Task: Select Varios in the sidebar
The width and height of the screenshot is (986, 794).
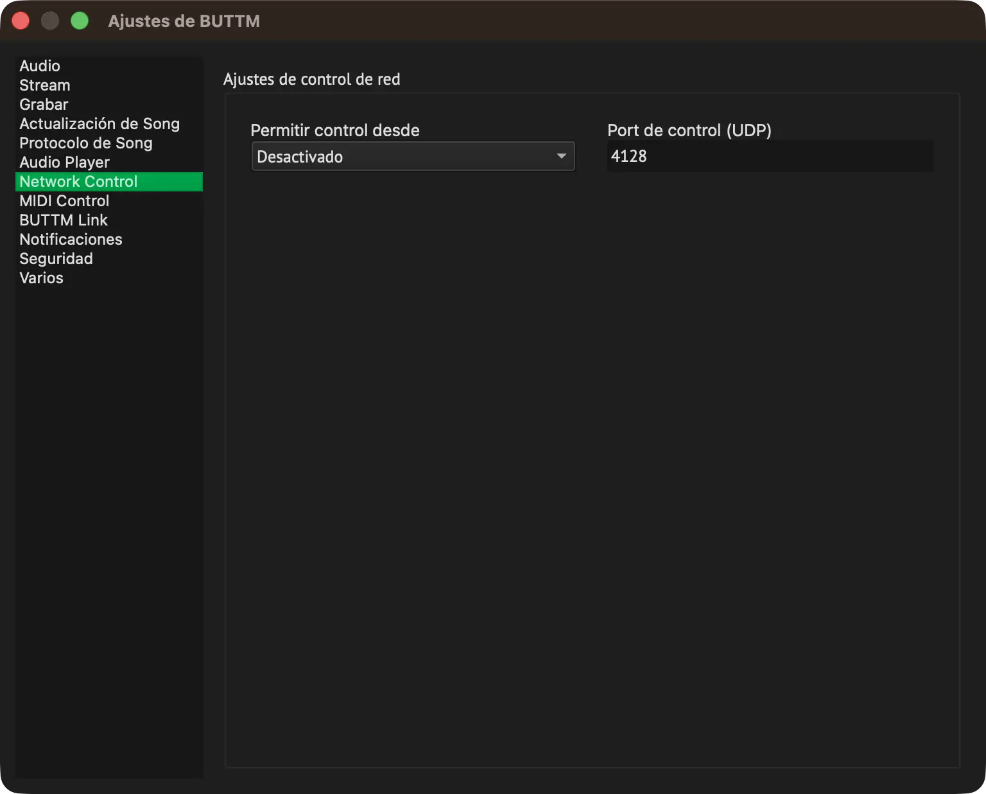Action: point(108,278)
